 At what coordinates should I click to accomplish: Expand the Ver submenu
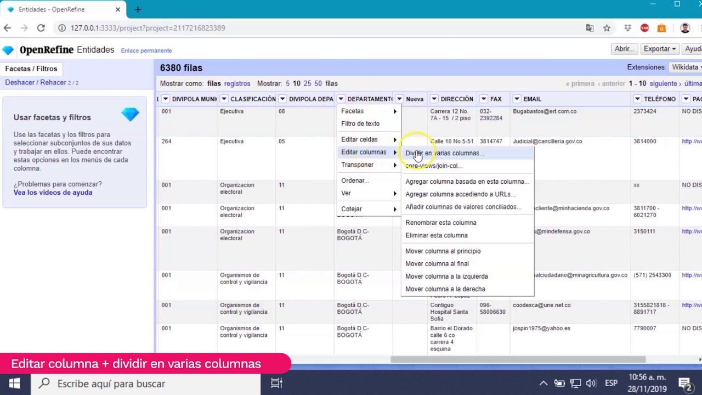[x=369, y=193]
